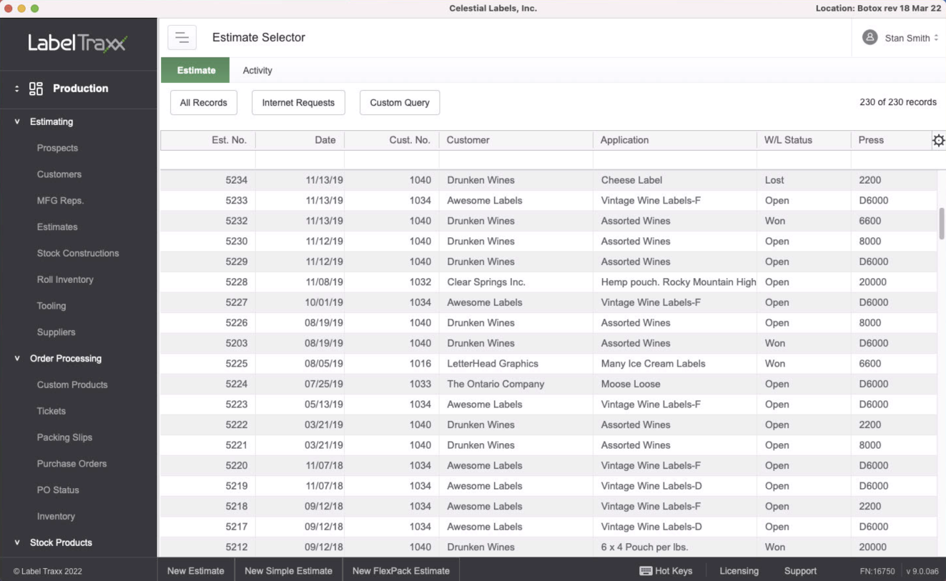Viewport: 946px width, 581px height.
Task: Sort by the W/L Status column header
Action: (x=804, y=140)
